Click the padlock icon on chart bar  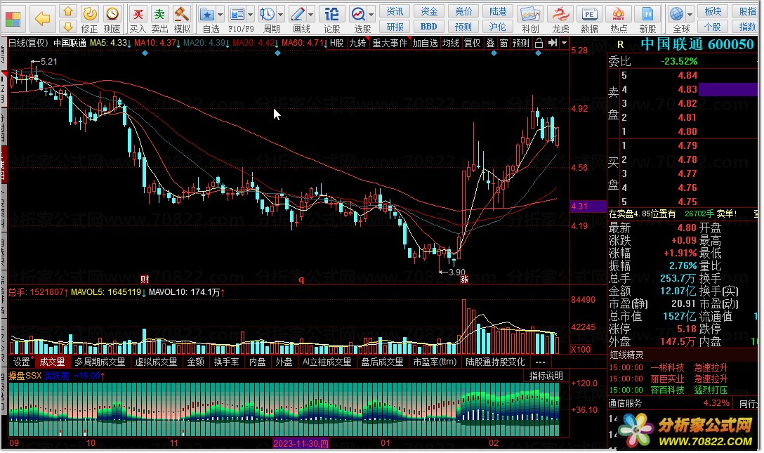539,44
